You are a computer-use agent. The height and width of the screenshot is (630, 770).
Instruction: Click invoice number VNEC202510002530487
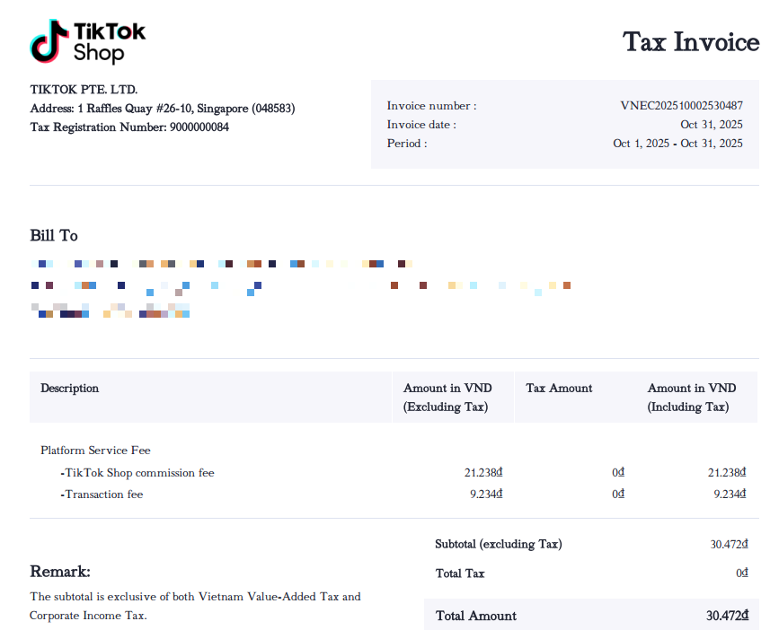[681, 106]
